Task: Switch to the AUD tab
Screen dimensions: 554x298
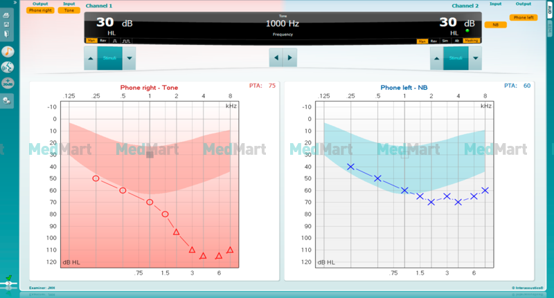Action: point(550,10)
